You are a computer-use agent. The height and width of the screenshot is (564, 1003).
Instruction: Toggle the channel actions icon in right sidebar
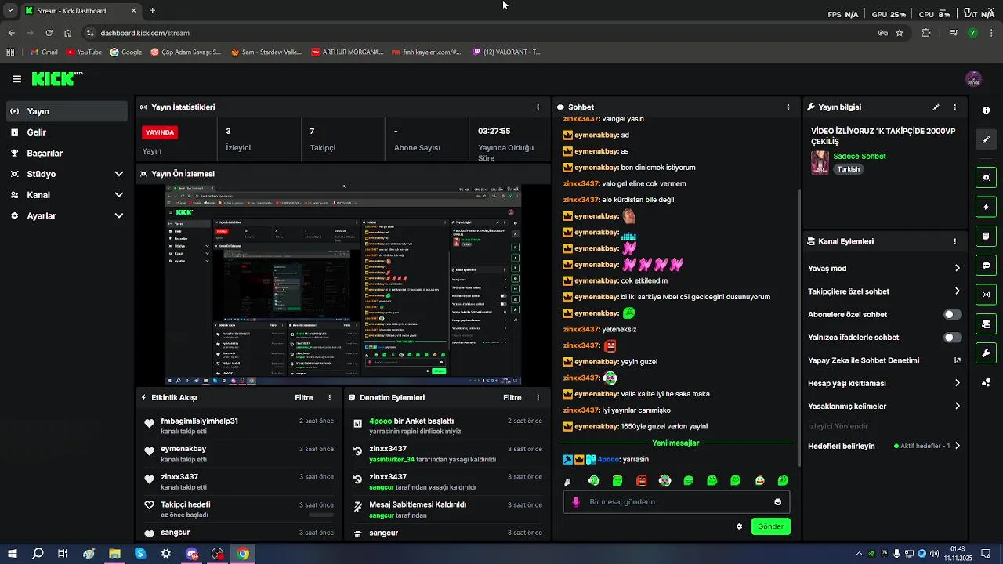point(986,324)
